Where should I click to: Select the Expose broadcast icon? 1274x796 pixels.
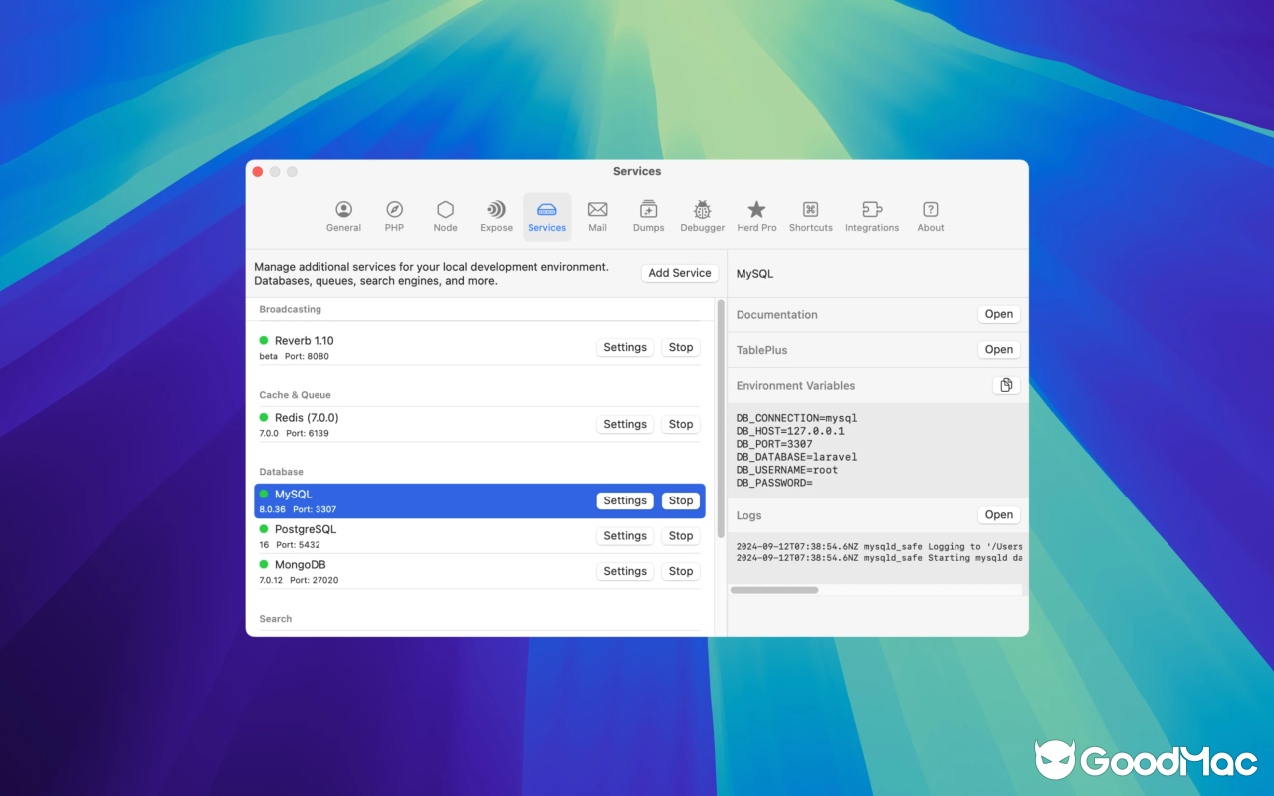click(496, 210)
